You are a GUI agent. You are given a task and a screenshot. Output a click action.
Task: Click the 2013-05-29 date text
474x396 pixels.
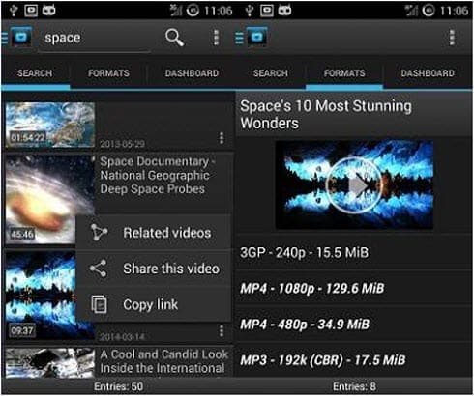point(122,144)
